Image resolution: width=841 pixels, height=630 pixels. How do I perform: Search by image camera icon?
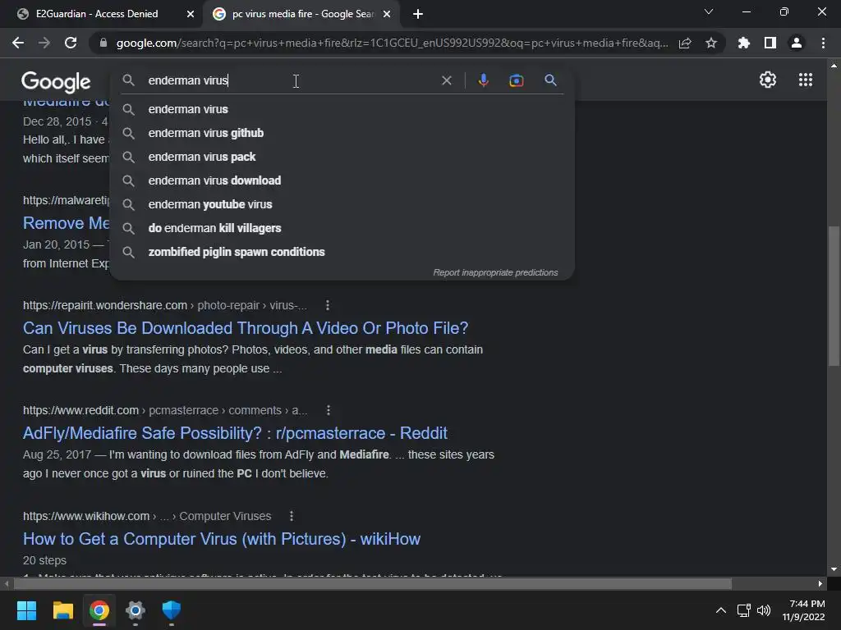click(516, 80)
